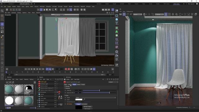Image resolution: width=199 pixels, height=112 pixels.
Task: Select the Image button for IES Profile
Action: click(x=78, y=104)
